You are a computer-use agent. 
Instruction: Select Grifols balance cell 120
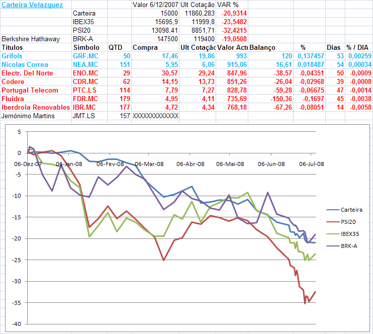click(x=271, y=56)
